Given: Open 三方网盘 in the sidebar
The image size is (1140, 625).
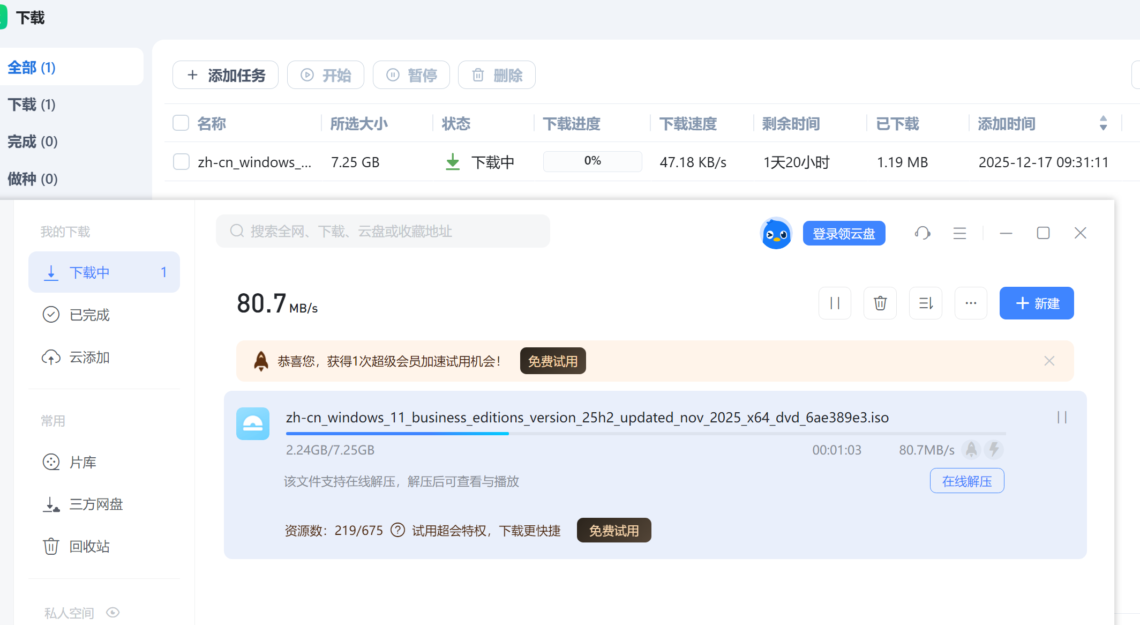Looking at the screenshot, I should (x=97, y=504).
